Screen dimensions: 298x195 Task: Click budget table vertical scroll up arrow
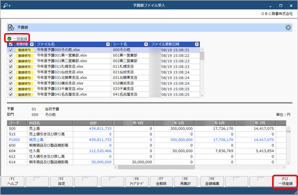click(288, 128)
